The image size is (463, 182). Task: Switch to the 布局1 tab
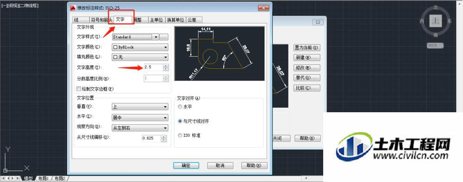44,178
